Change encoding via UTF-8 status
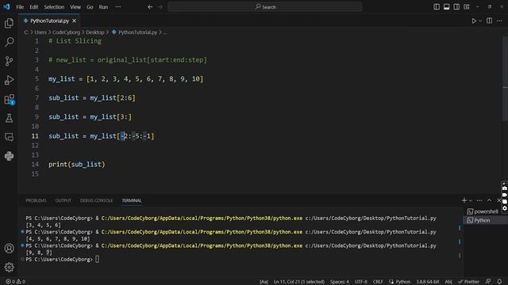The image size is (508, 285). (360, 282)
